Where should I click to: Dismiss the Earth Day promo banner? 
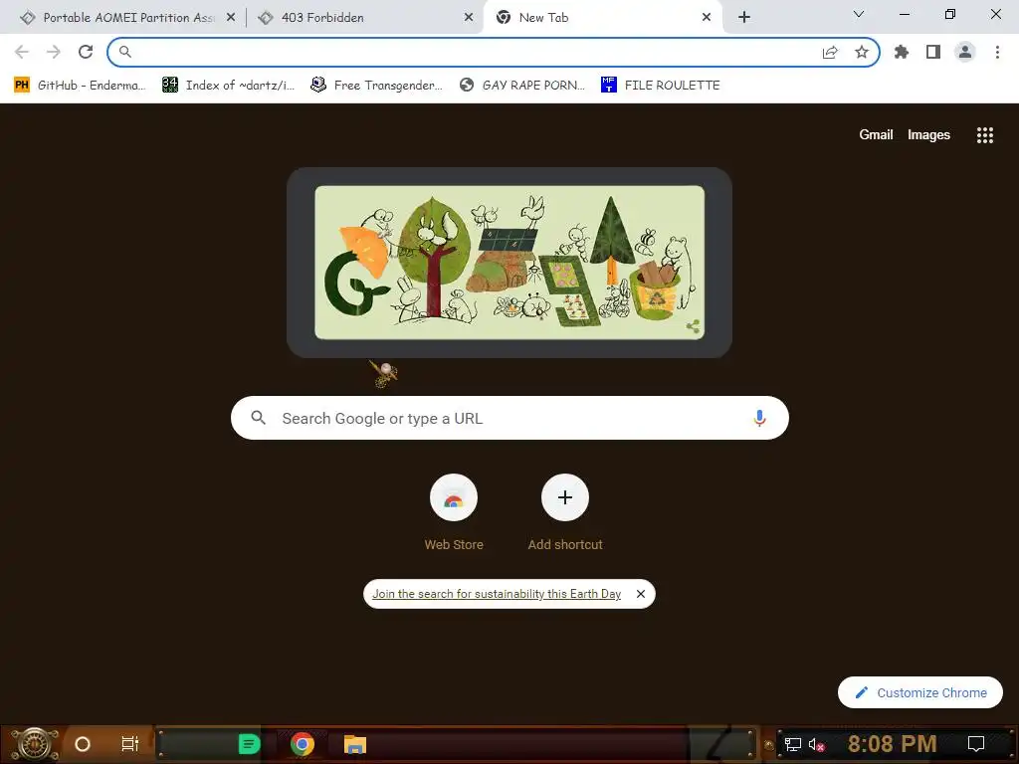(641, 594)
